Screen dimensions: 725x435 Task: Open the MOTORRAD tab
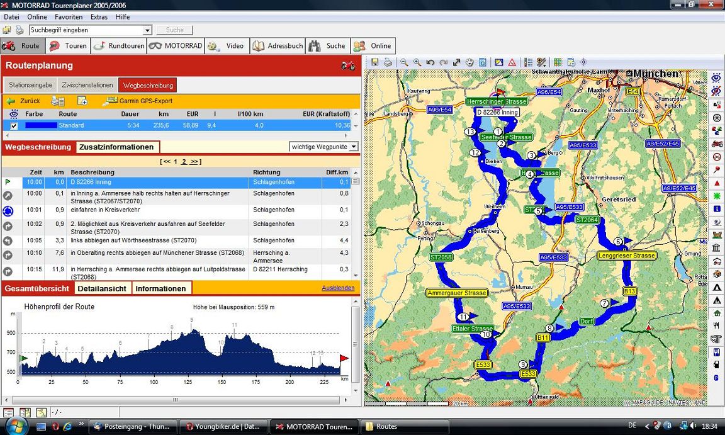176,46
